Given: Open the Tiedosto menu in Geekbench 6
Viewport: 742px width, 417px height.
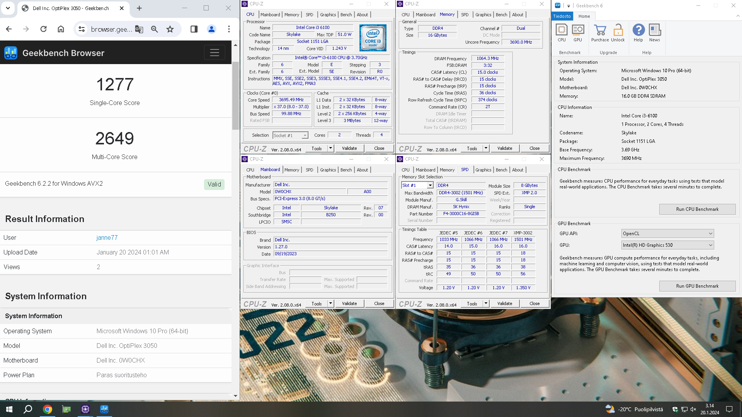Looking at the screenshot, I should (562, 16).
